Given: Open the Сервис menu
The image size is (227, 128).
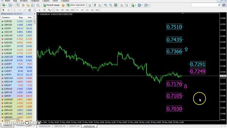Looking at the screenshot, I should [46, 1].
